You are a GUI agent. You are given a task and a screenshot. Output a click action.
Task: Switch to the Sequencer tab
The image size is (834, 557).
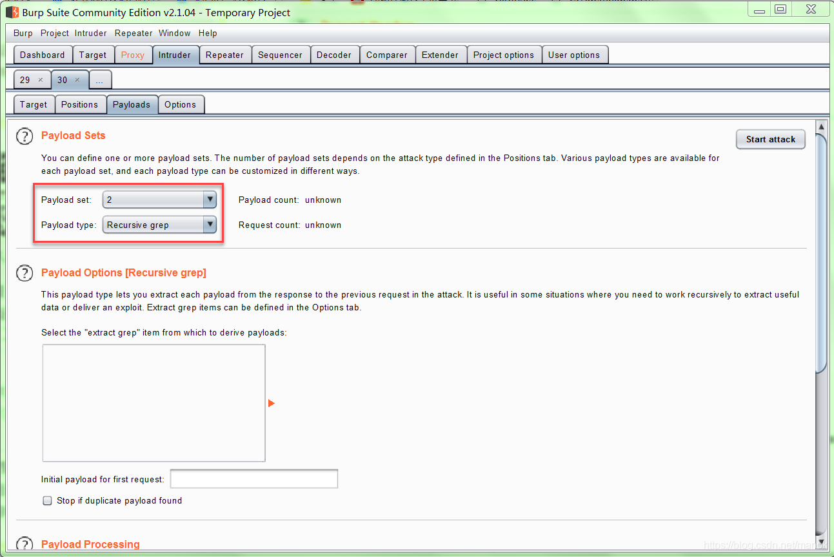pos(280,55)
